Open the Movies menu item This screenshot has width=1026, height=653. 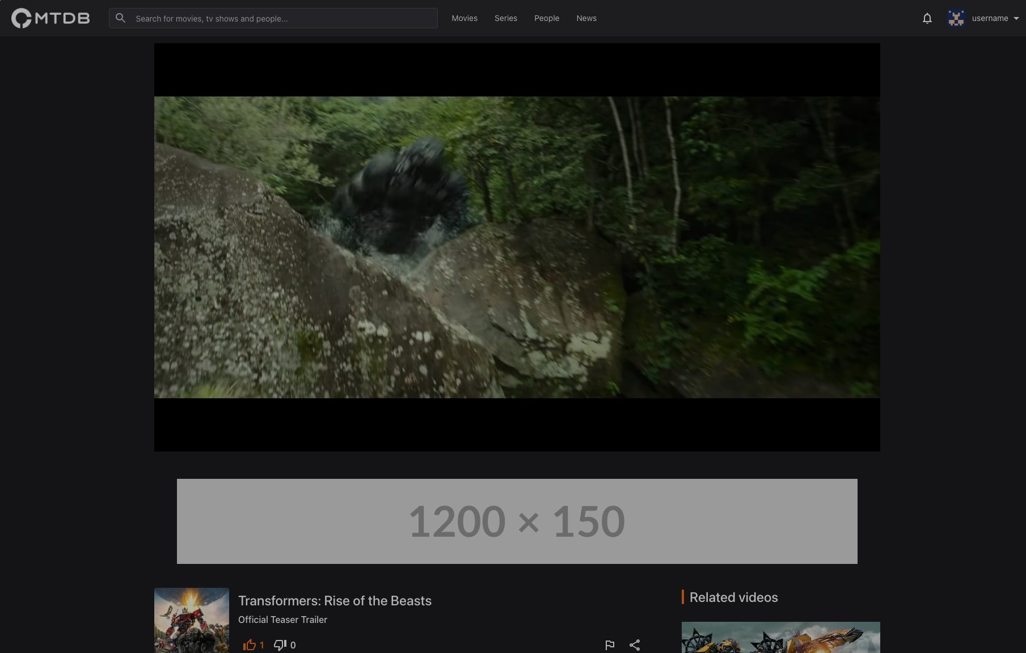(465, 18)
